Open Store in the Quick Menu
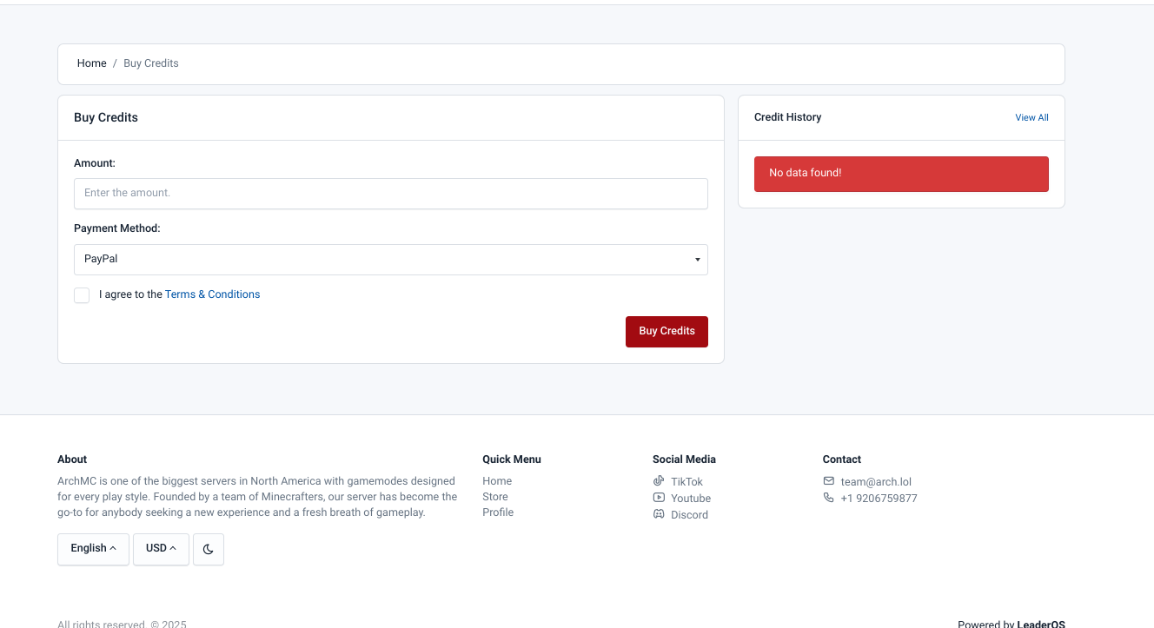 (x=495, y=497)
